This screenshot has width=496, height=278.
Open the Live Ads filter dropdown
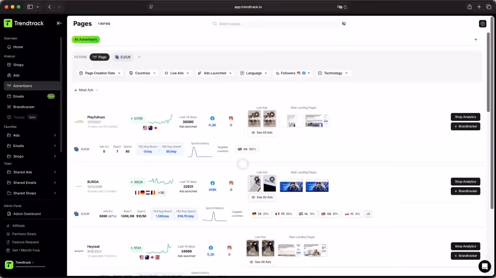pyautogui.click(x=177, y=73)
